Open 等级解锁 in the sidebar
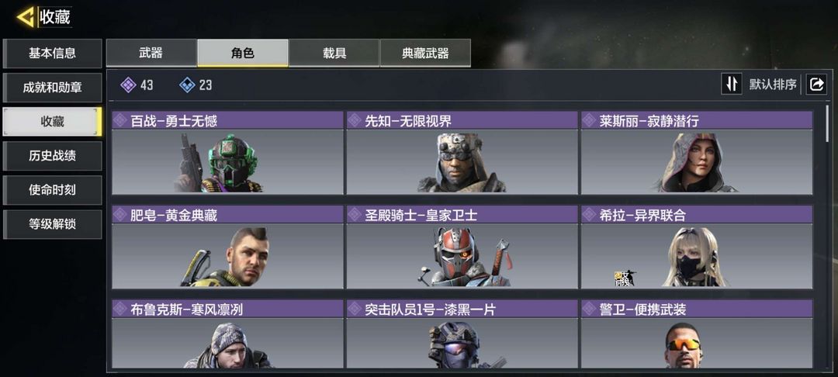Viewport: 838px width, 377px height. (53, 224)
